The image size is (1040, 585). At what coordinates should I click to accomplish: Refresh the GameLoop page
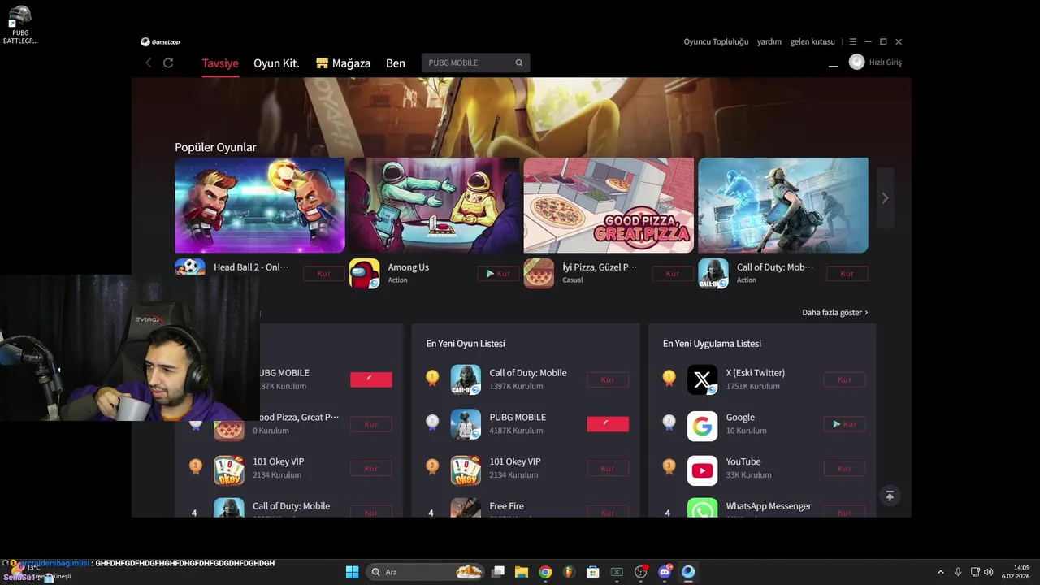168,63
